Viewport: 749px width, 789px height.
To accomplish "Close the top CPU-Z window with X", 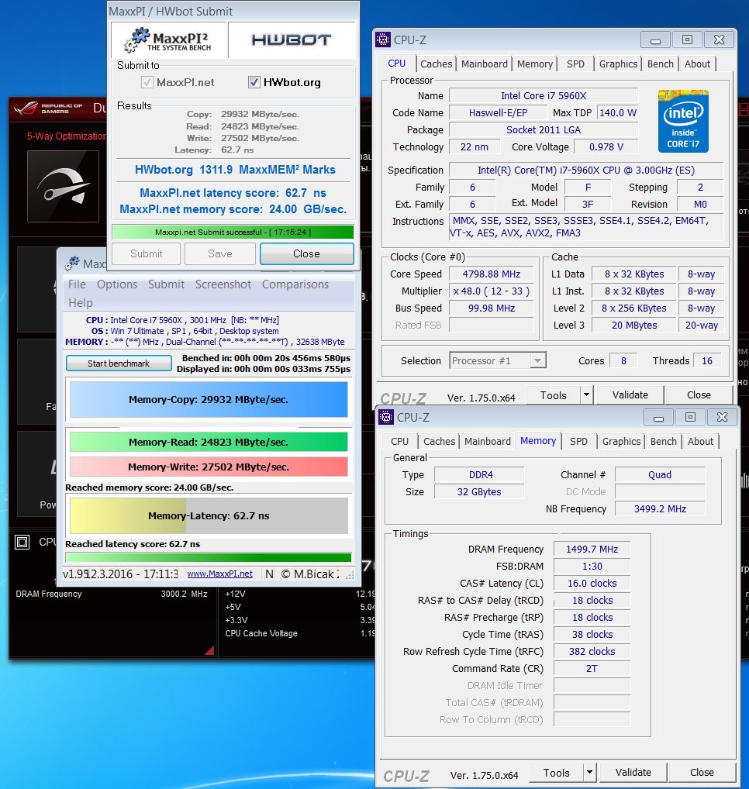I will coord(720,40).
